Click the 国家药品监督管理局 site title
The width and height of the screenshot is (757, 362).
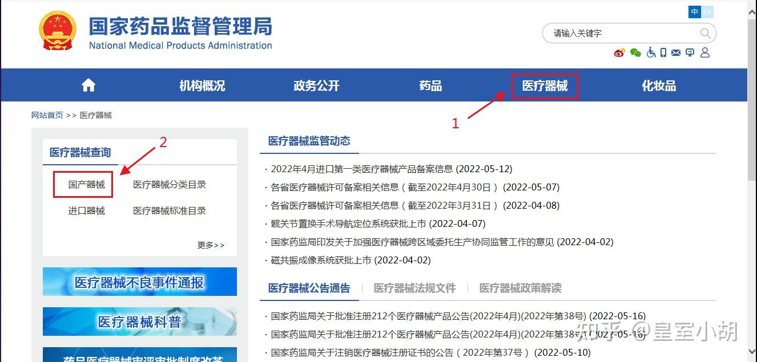(x=180, y=26)
